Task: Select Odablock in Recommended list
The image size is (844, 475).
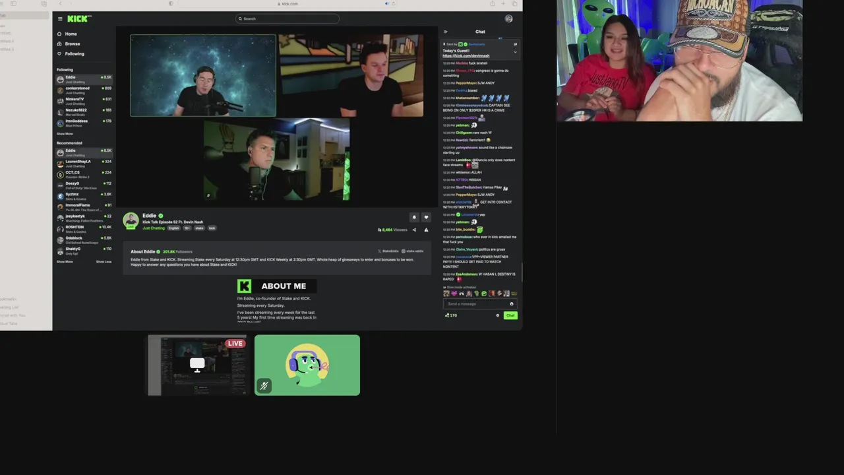Action: click(84, 239)
